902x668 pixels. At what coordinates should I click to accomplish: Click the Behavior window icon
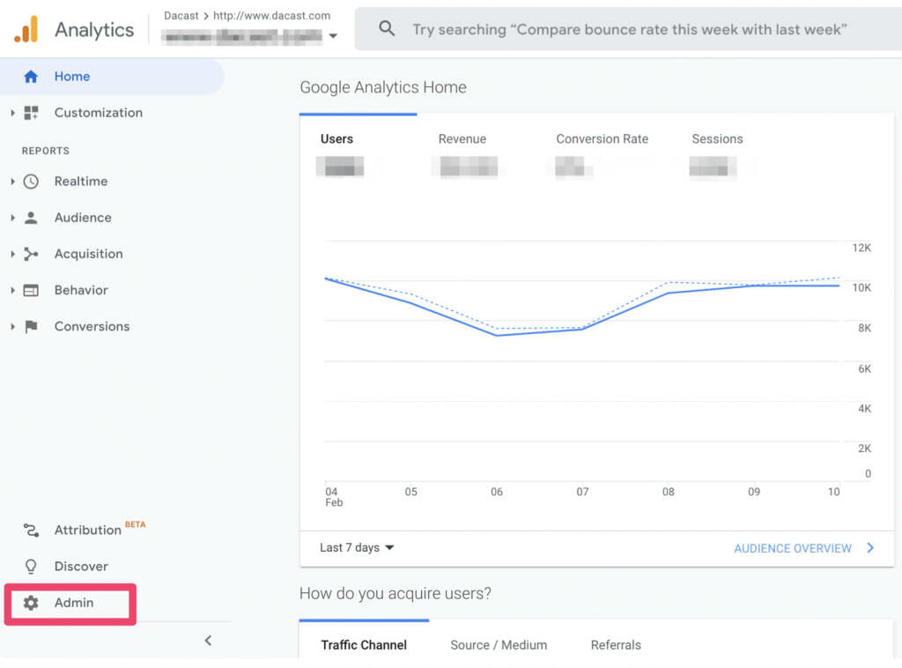(x=31, y=291)
